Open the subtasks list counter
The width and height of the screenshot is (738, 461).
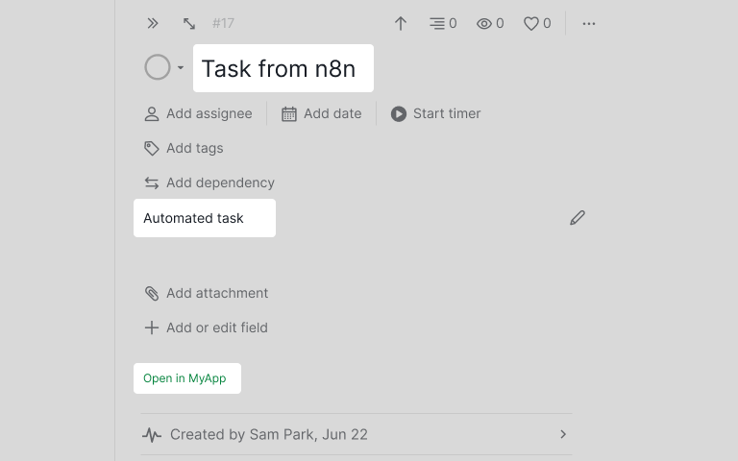pos(443,23)
